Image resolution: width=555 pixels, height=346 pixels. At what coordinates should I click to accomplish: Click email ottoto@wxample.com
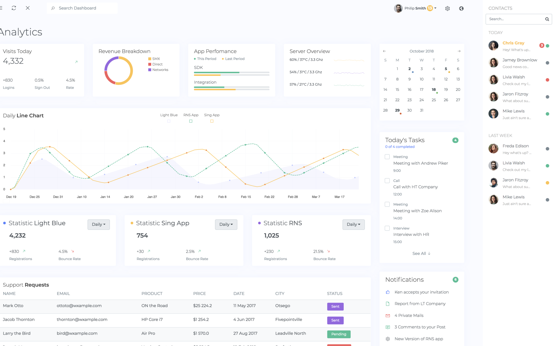(x=79, y=306)
